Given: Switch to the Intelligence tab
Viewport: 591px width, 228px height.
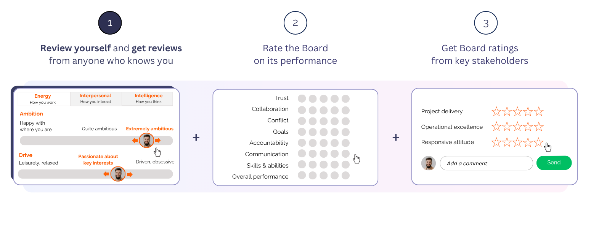Looking at the screenshot, I should (x=148, y=98).
